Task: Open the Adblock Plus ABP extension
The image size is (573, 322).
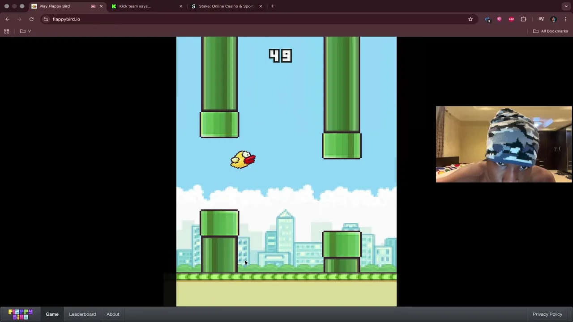Action: [x=511, y=19]
